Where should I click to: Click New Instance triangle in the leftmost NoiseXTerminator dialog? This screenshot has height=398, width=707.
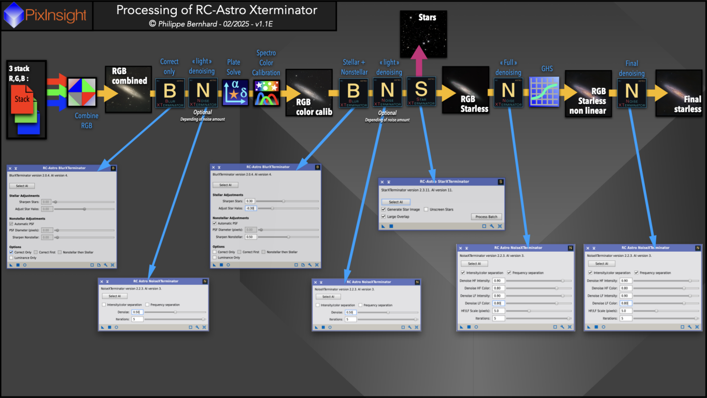point(103,327)
